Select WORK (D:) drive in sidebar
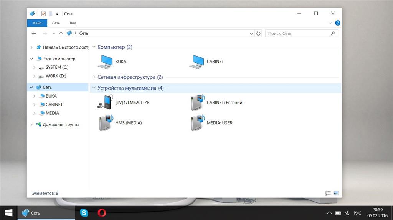The width and height of the screenshot is (393, 220). tap(53, 76)
